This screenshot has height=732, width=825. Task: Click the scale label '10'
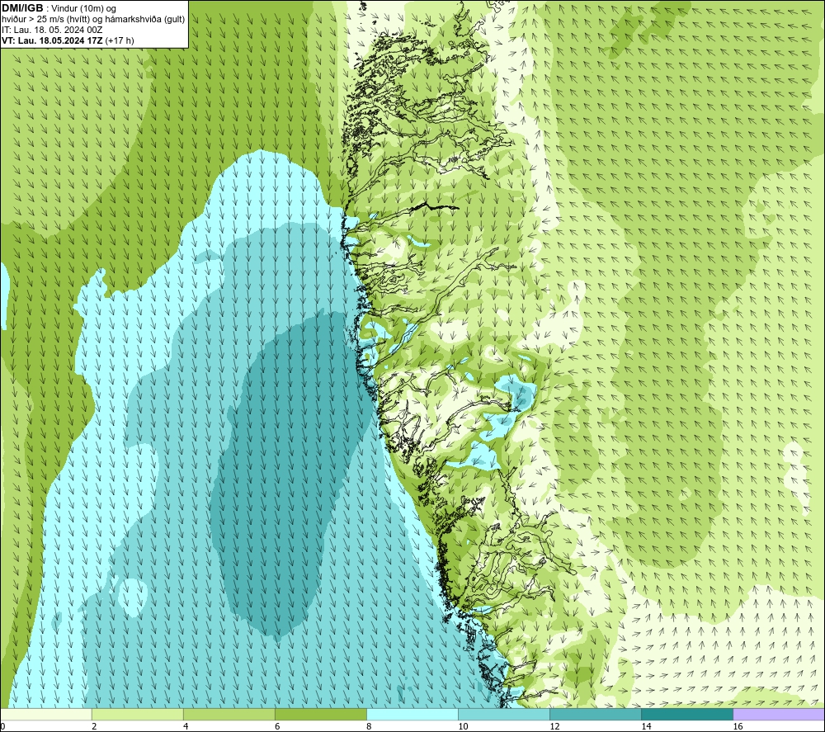click(x=463, y=726)
